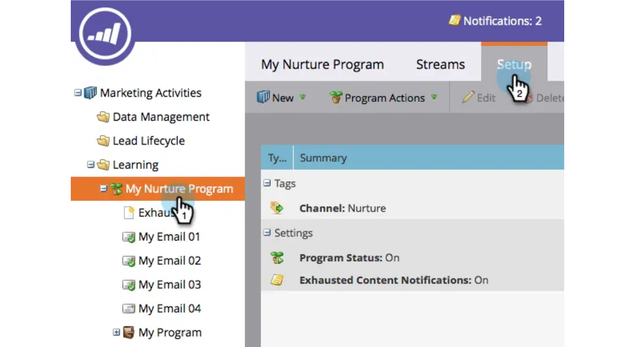Click the Channel tag icon
Viewport: 635px width, 347px height.
tap(277, 208)
